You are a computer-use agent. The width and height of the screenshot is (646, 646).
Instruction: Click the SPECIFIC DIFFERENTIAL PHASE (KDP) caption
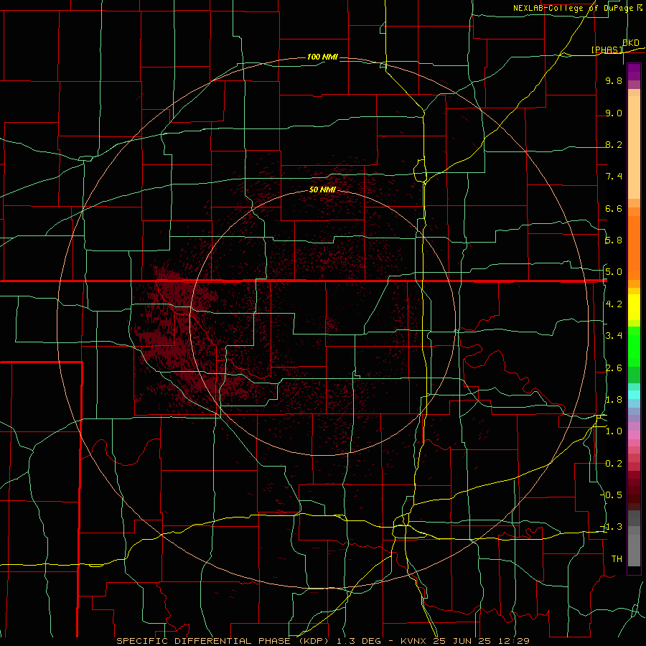tap(224, 641)
